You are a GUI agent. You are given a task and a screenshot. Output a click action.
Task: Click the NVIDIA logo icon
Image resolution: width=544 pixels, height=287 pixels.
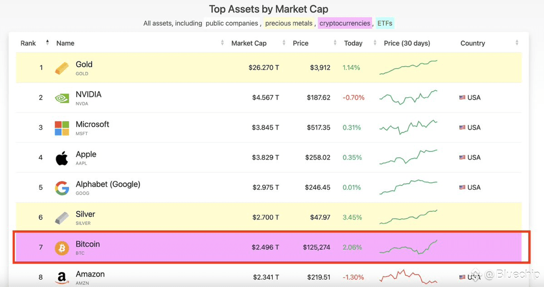(62, 98)
